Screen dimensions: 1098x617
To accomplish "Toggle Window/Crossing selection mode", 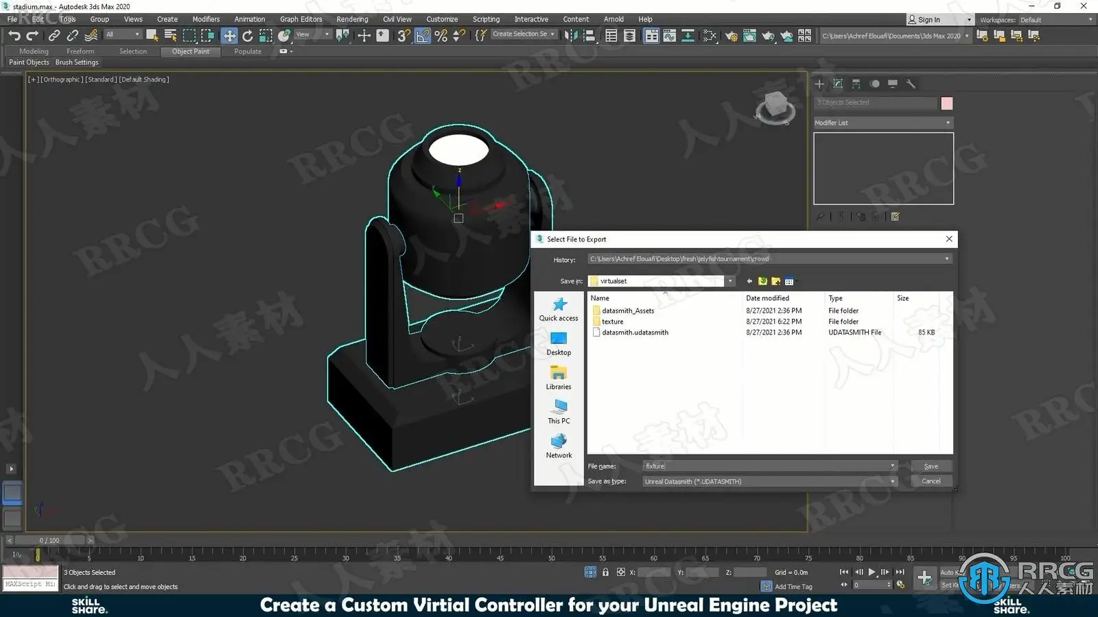I will [207, 36].
